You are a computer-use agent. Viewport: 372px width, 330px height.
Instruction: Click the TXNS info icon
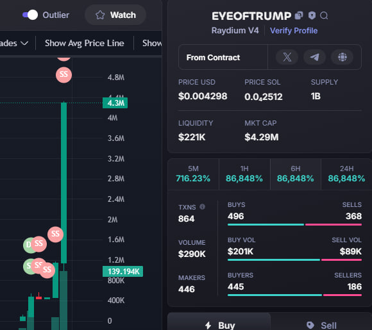pyautogui.click(x=202, y=207)
